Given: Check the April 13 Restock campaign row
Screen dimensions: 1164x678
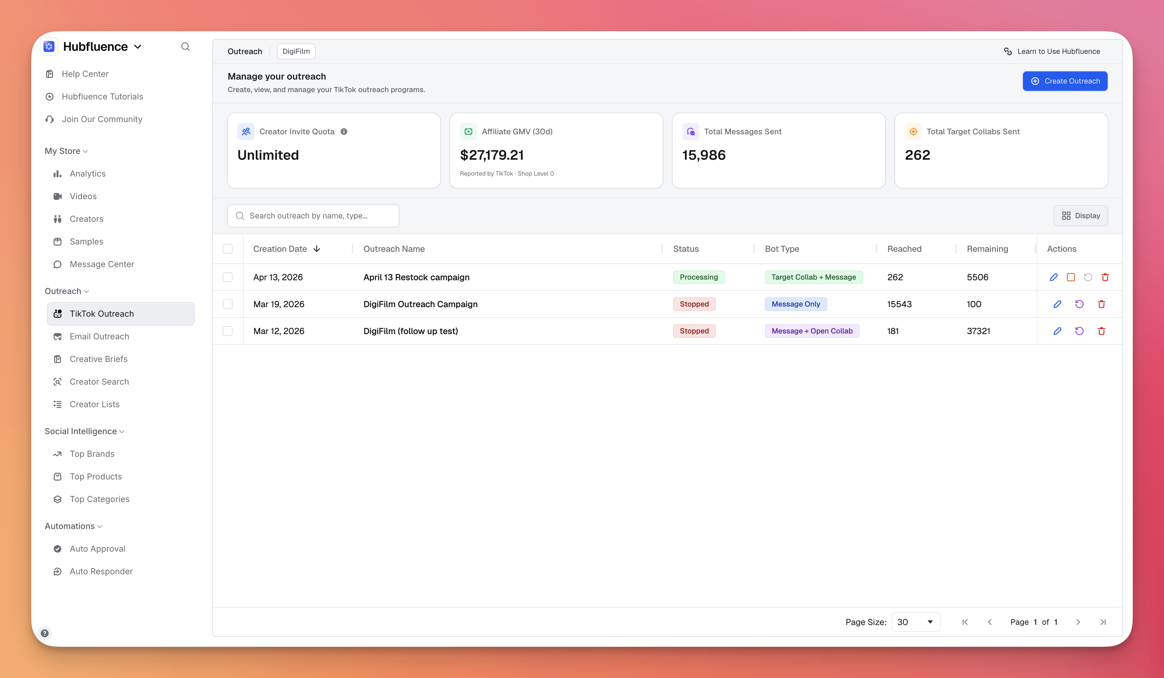Looking at the screenshot, I should click(x=228, y=277).
